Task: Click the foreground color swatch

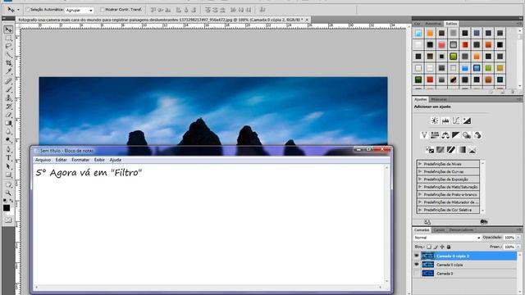Action: pos(7,207)
